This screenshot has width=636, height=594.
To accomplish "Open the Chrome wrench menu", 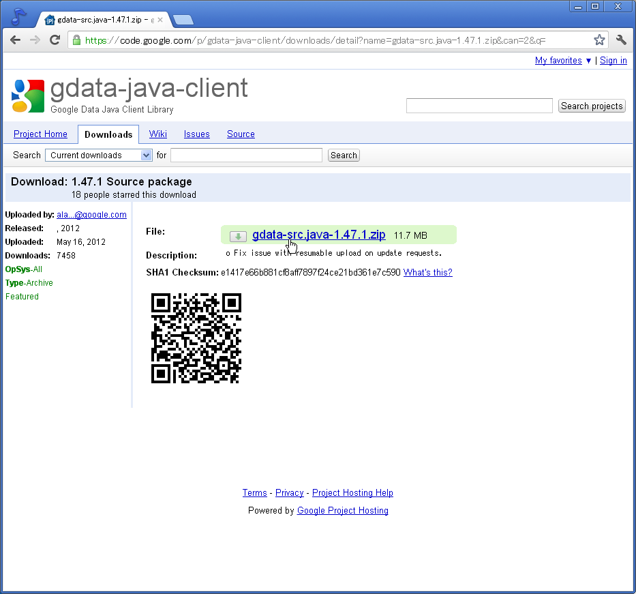I will 621,40.
